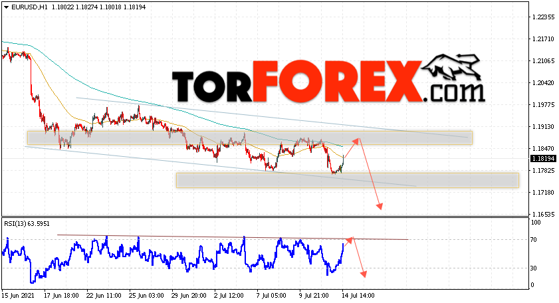Click RSI scale level 30
Viewport: 559px width, 303px height.
534,268
